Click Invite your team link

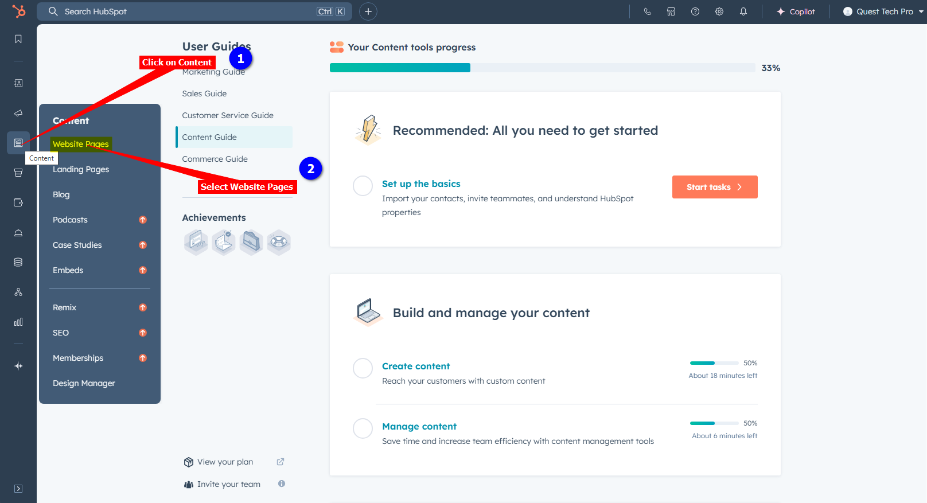click(228, 484)
